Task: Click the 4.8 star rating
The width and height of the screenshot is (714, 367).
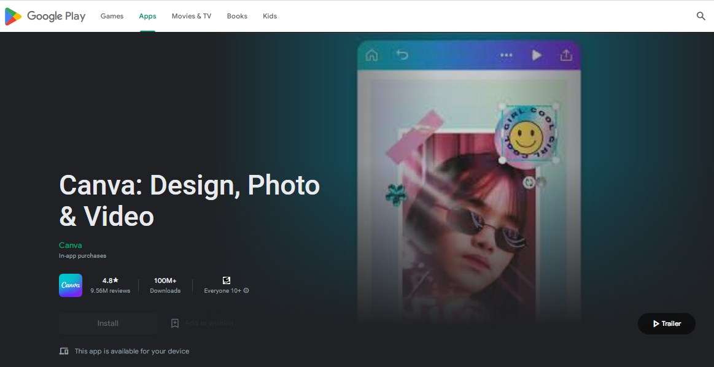Action: [110, 280]
